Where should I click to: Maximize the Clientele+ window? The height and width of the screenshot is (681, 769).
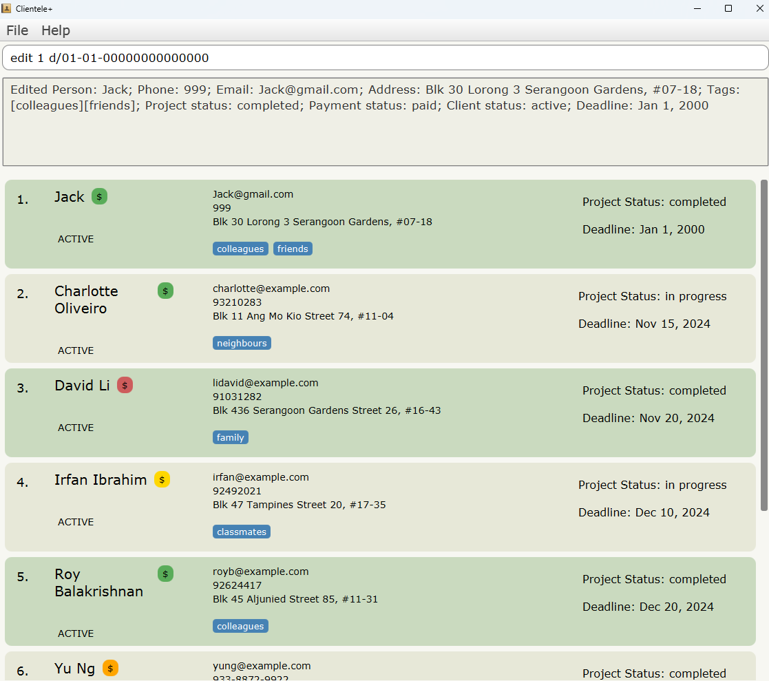[x=728, y=8]
